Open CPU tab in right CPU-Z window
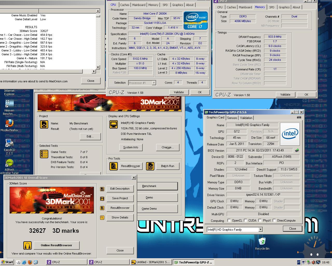332x266 pixels. coord(220,7)
